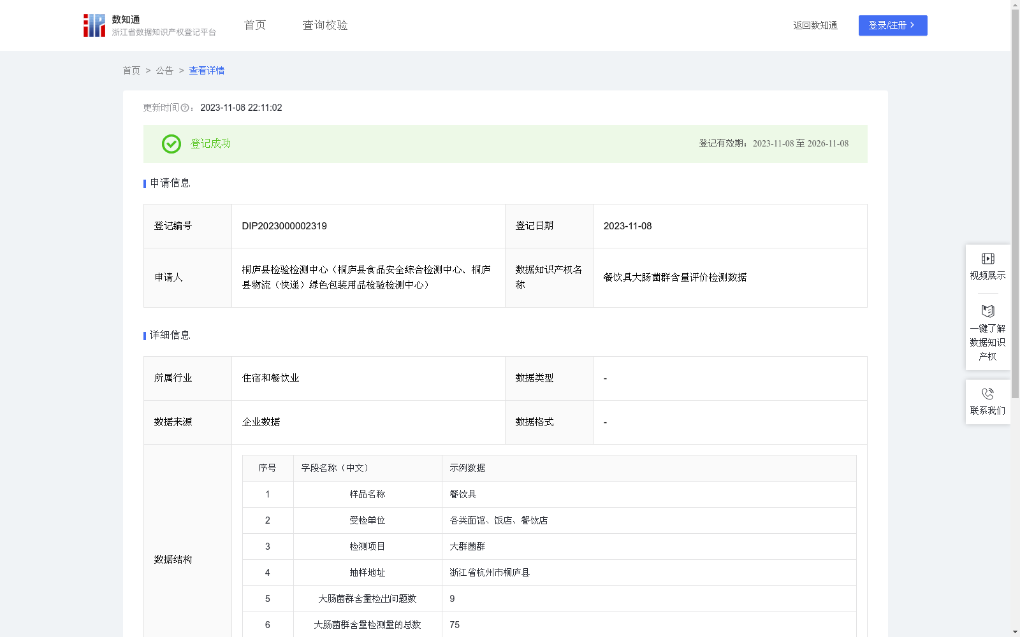Select registration number DIP2023000002319
Image resolution: width=1020 pixels, height=637 pixels.
click(284, 226)
